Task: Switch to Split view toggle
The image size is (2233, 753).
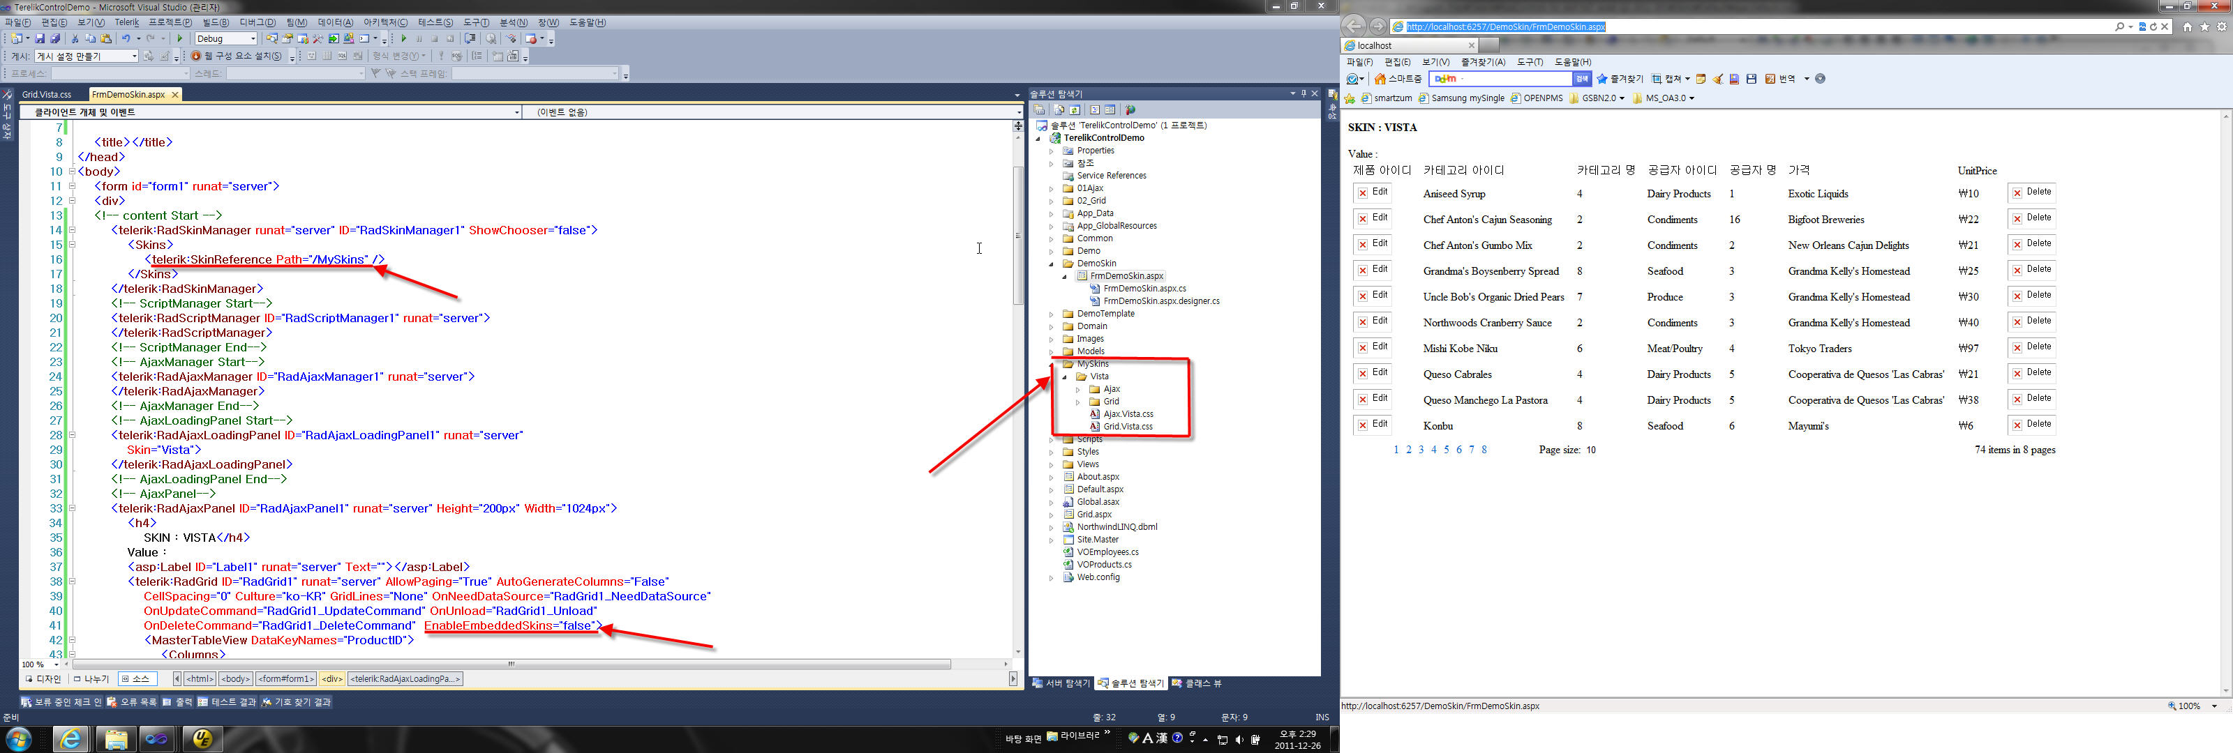Action: (x=91, y=679)
